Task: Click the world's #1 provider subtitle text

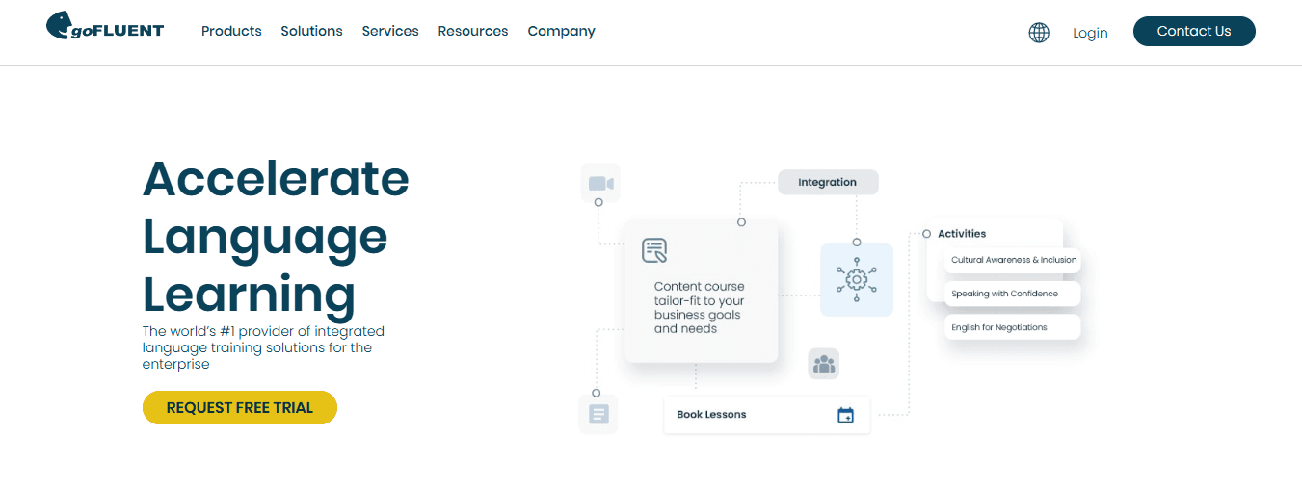Action: pos(263,347)
